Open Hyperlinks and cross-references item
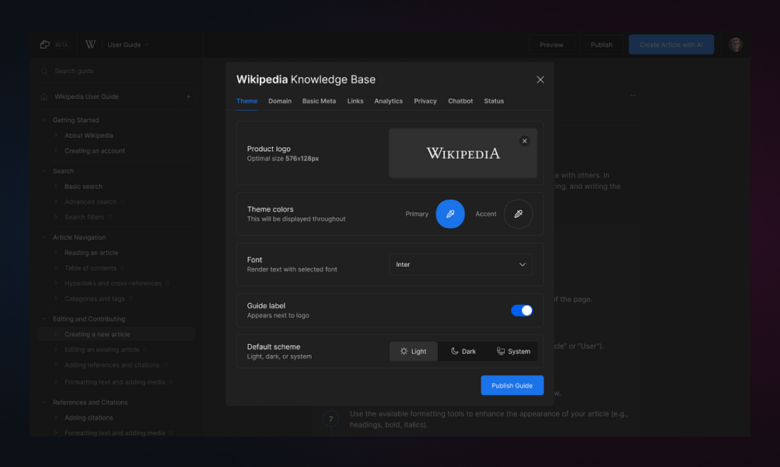This screenshot has height=467, width=780. pyautogui.click(x=113, y=283)
